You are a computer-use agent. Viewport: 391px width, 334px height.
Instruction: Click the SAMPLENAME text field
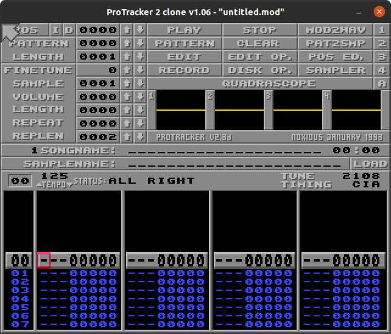click(234, 164)
